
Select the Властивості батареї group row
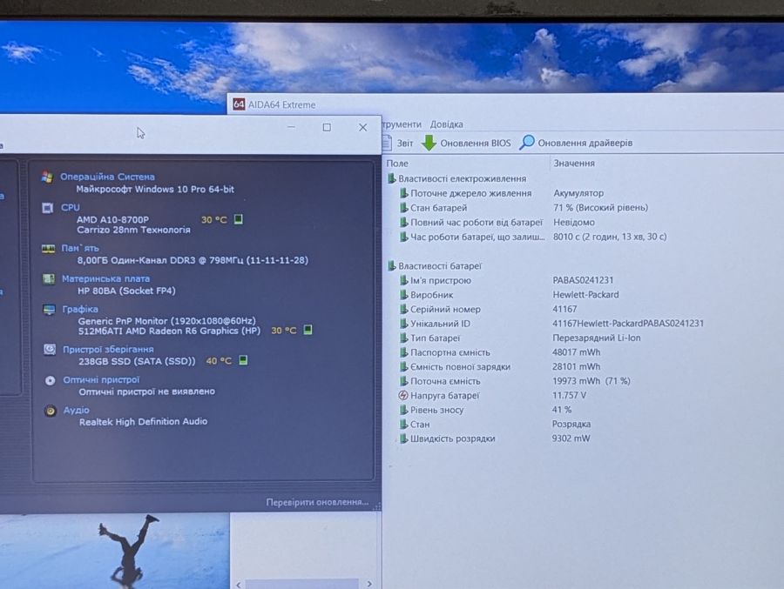click(435, 265)
